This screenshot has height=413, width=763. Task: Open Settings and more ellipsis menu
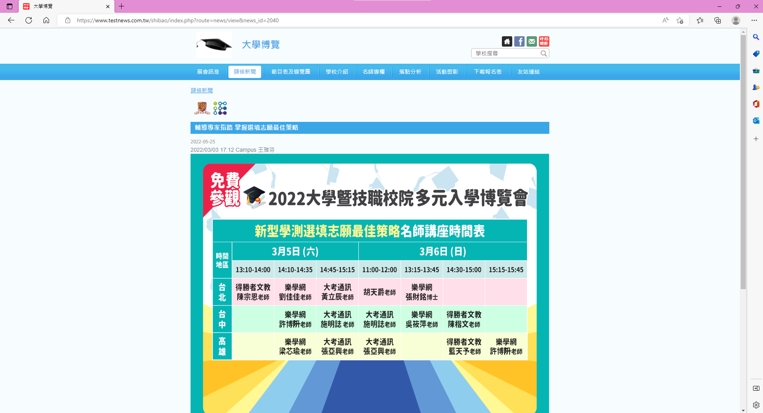[754, 20]
